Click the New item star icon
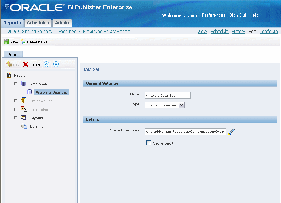The width and height of the screenshot is (281, 203). (x=9, y=64)
